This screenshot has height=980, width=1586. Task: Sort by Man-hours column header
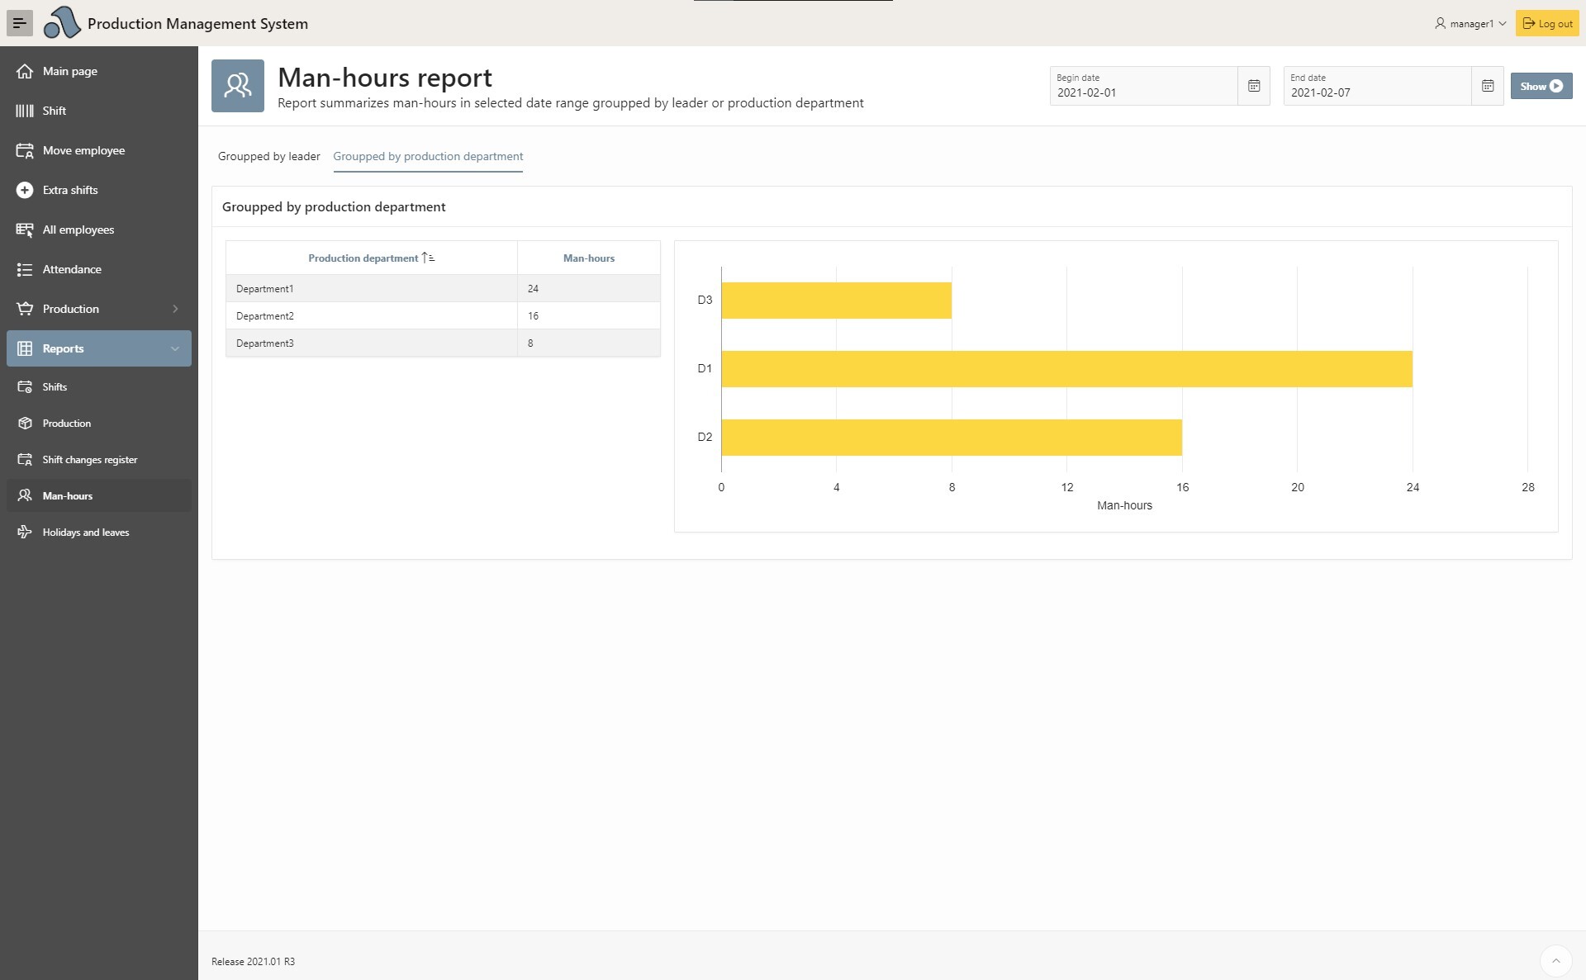tap(588, 258)
